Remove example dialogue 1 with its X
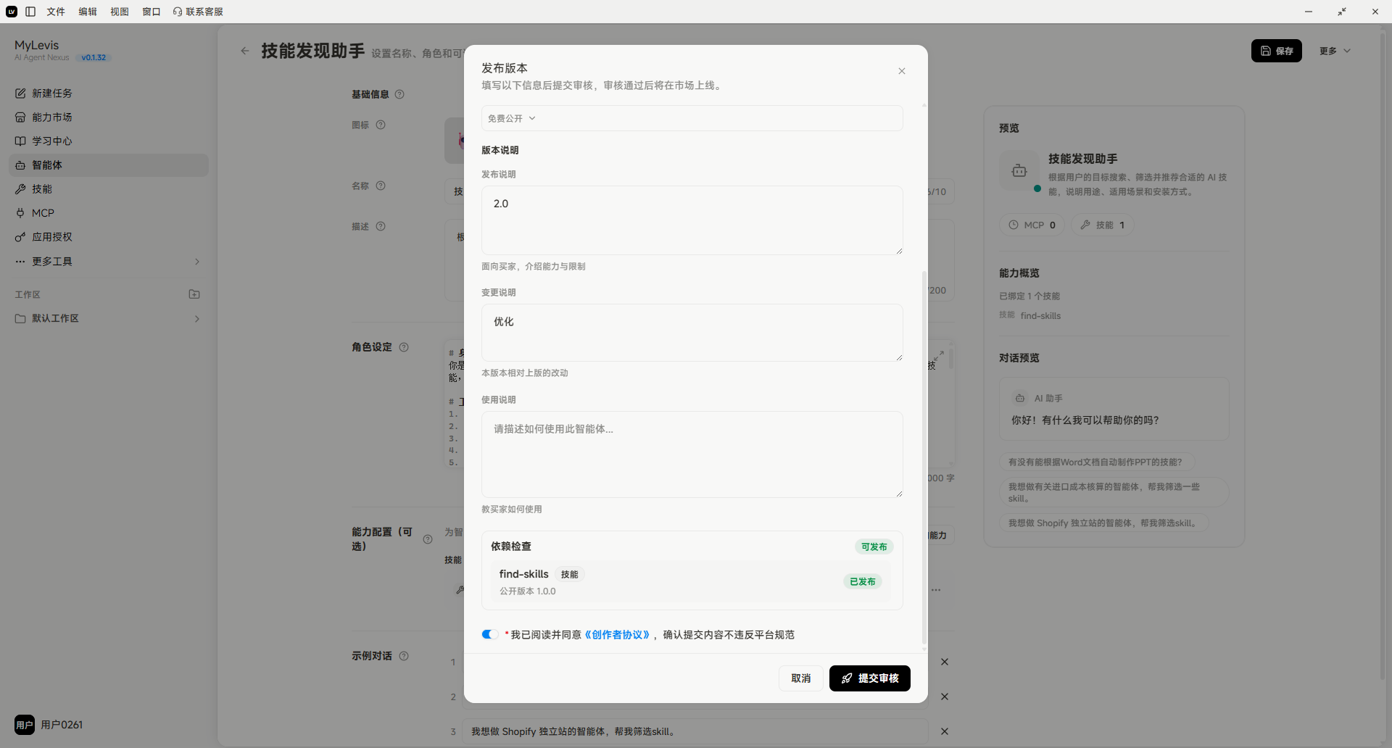Viewport: 1392px width, 748px height. coord(945,662)
